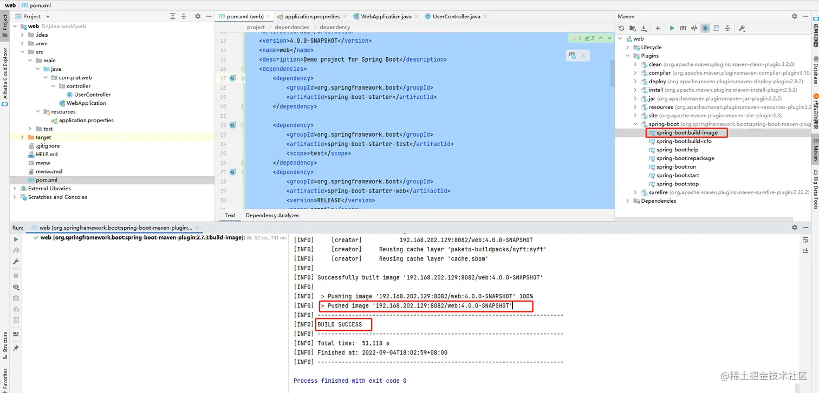Click dependencies breadcrumb
Viewport: 819px width, 393px height.
(292, 27)
